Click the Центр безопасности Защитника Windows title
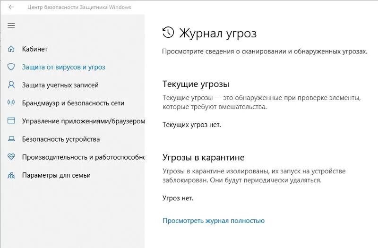Image resolution: width=378 pixels, height=248 pixels. (x=79, y=7)
